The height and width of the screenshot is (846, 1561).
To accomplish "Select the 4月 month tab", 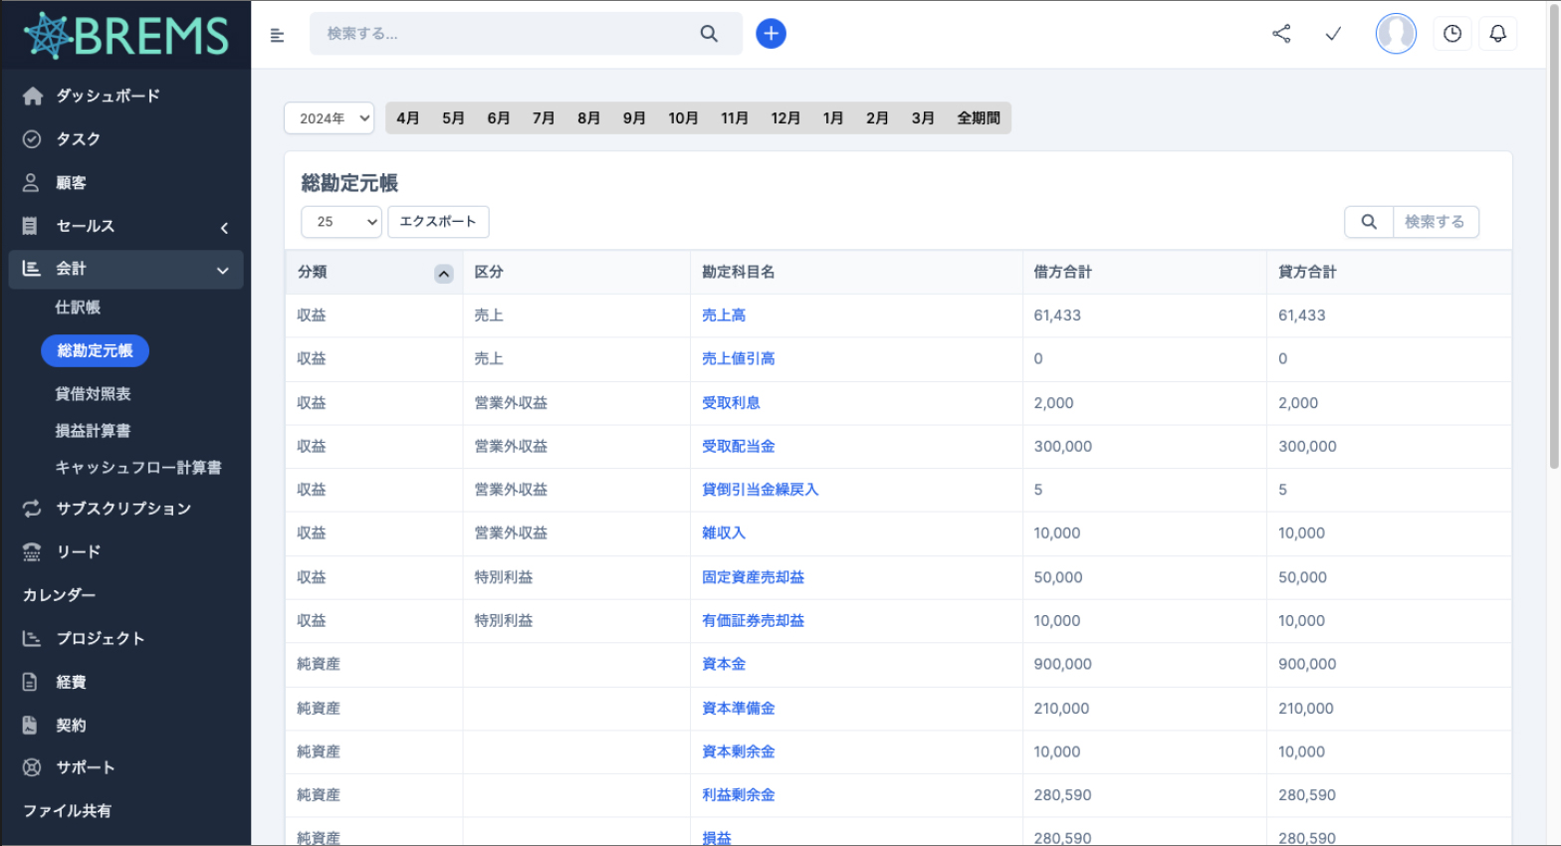I will (407, 118).
